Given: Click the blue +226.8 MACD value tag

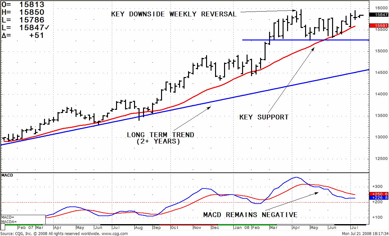Looking at the screenshot, I should point(379,198).
